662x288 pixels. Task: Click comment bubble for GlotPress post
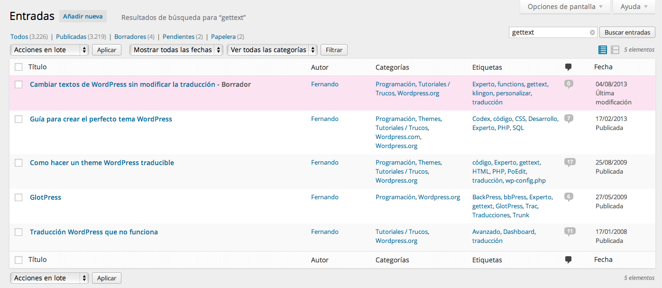coord(569,197)
